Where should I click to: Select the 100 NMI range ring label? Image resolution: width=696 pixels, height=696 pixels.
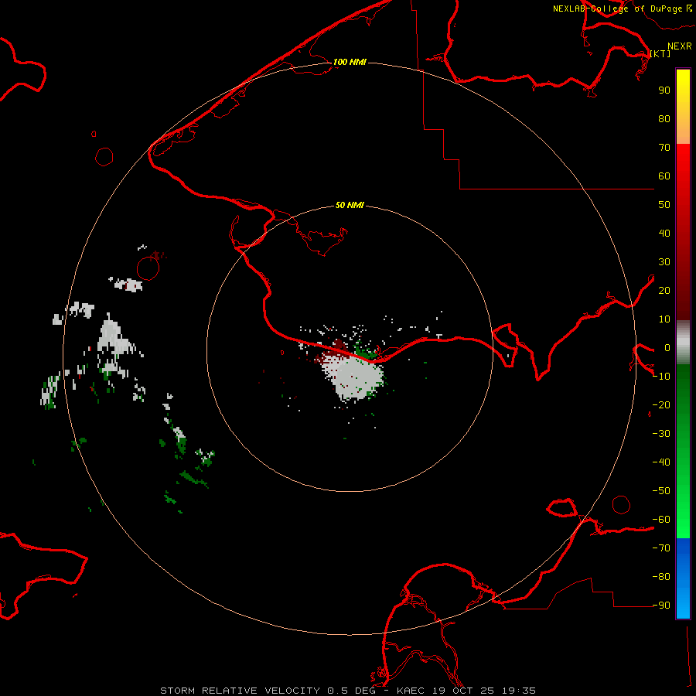pyautogui.click(x=350, y=62)
